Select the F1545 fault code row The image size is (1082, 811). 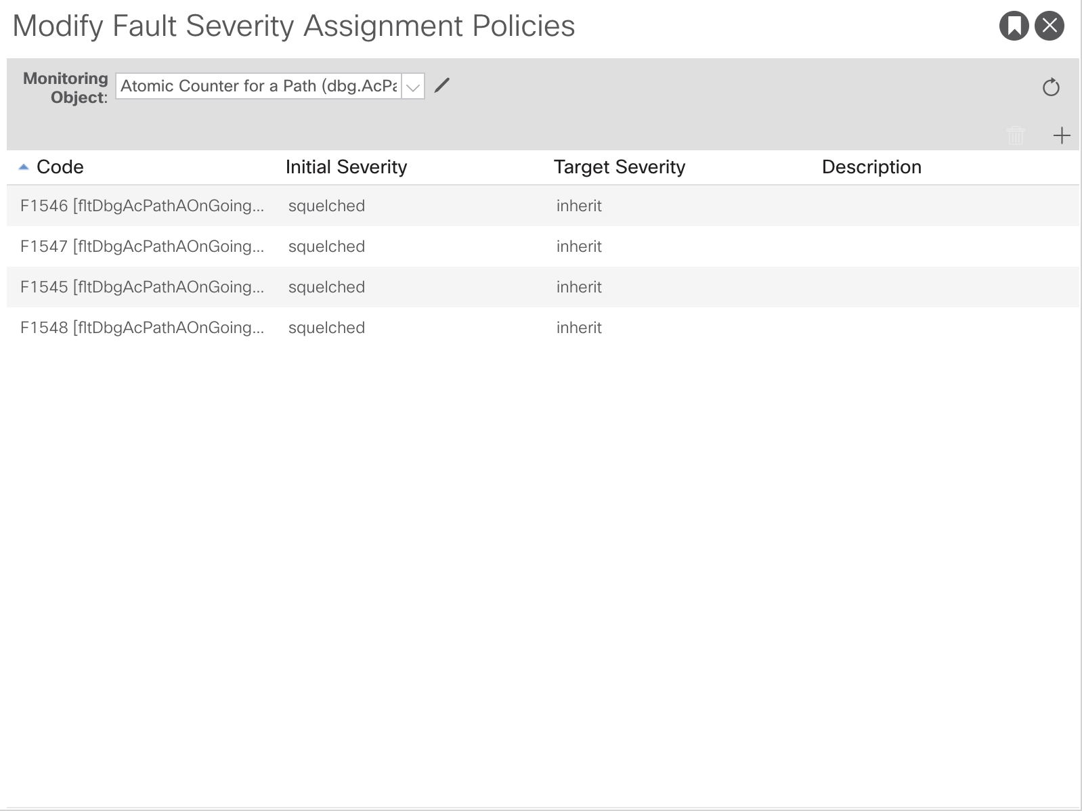[x=142, y=287]
